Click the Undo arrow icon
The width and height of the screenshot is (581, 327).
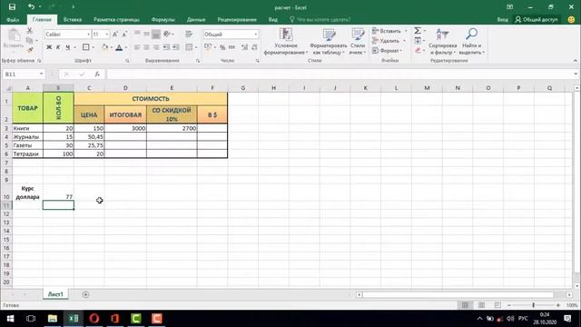31,7
